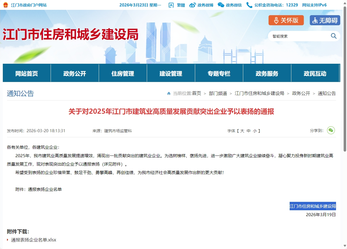This screenshot has height=249, width=347.
Task: Enable 关怀版 care mode
Action: tap(286, 20)
